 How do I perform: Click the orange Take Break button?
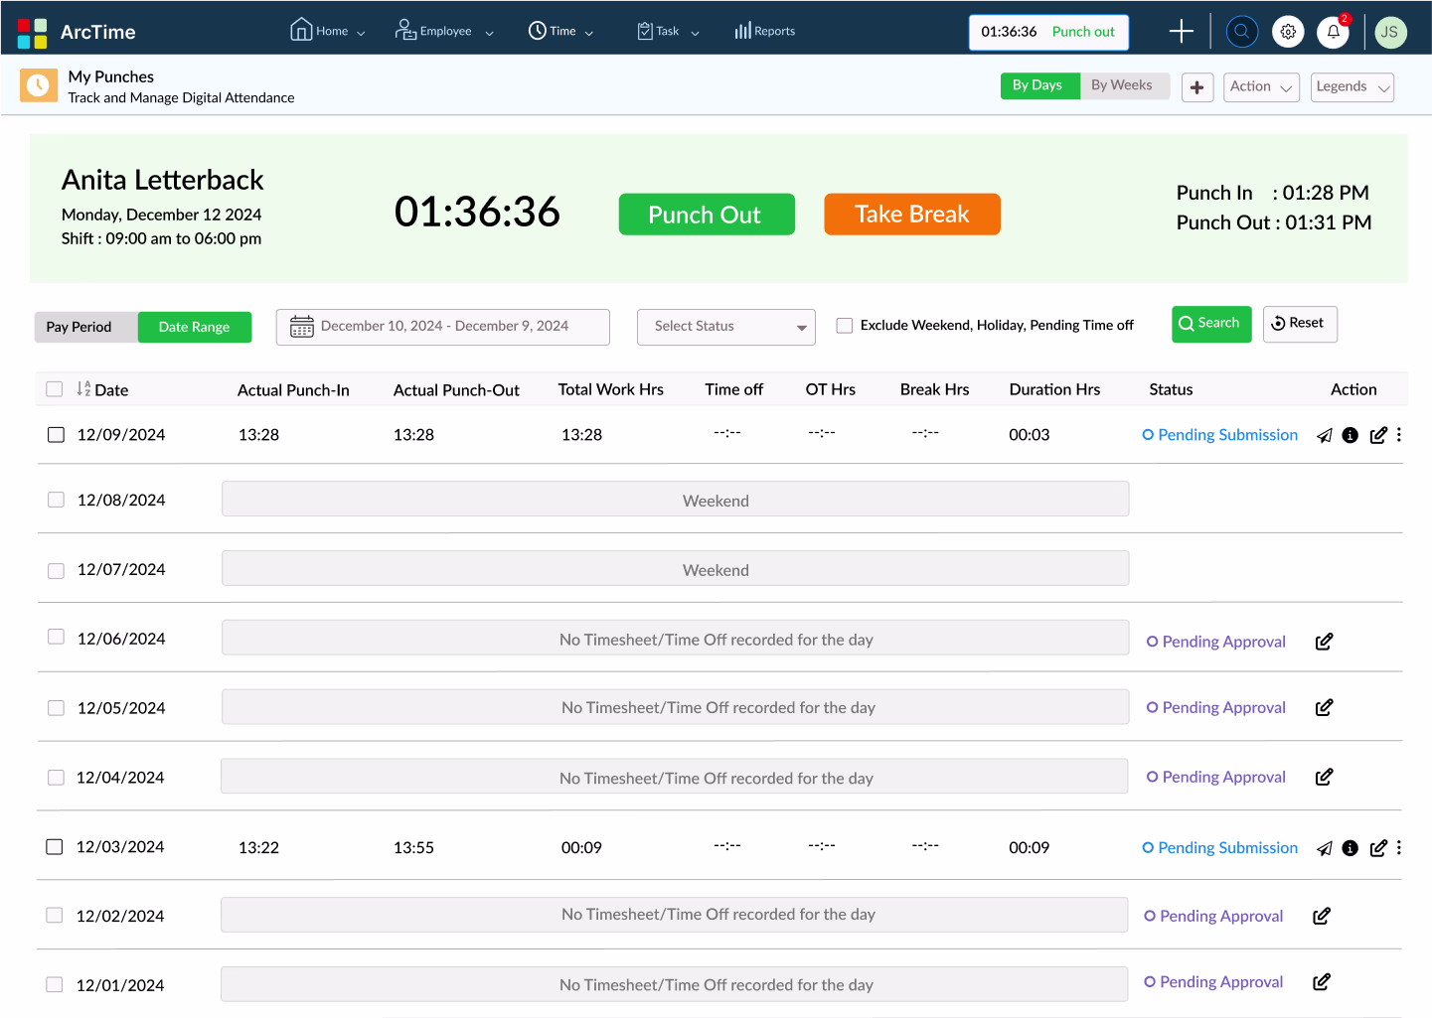tap(912, 215)
